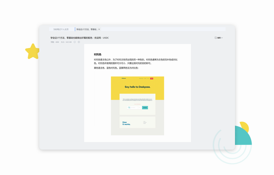Click the 字数 word count label
Screen dimensions: 274x175
[55, 42]
